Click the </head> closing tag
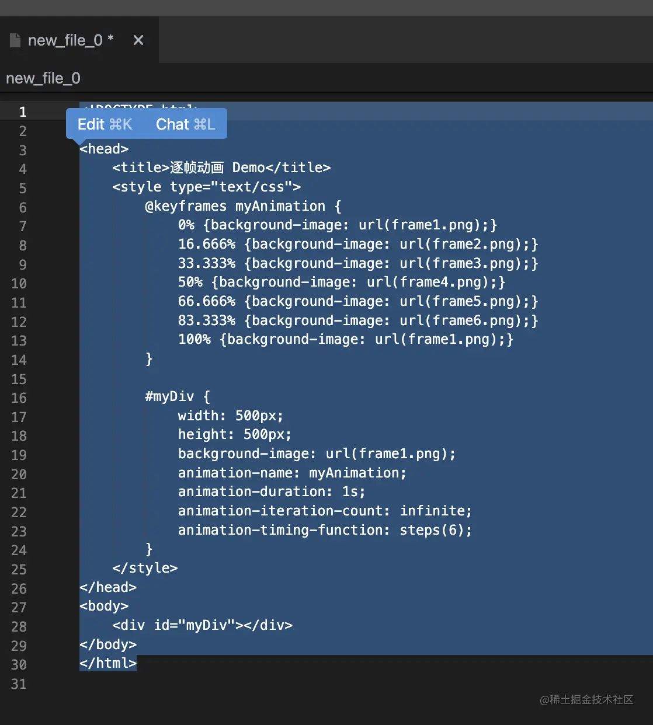The image size is (653, 725). click(108, 587)
